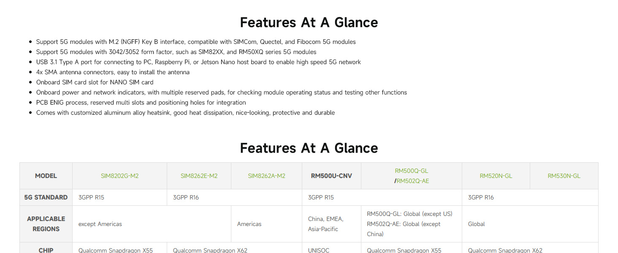Click the SIM8262E-M2 link
618x253 pixels.
(199, 176)
